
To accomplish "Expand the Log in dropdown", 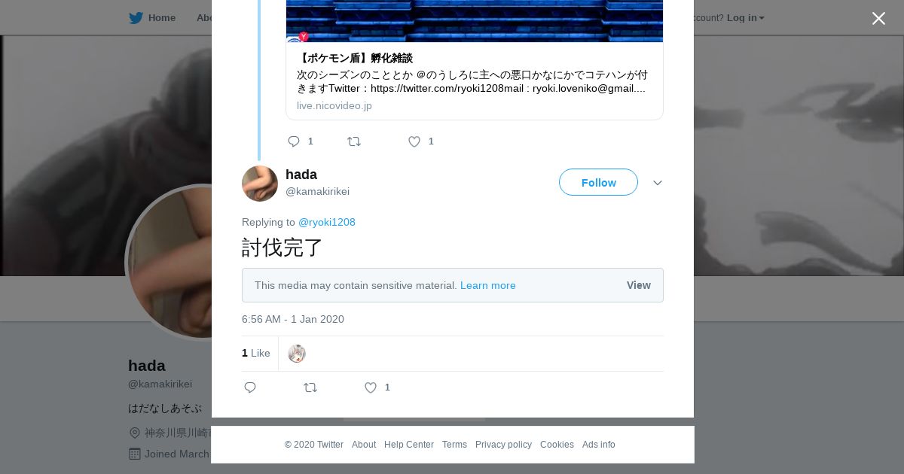I will [745, 18].
